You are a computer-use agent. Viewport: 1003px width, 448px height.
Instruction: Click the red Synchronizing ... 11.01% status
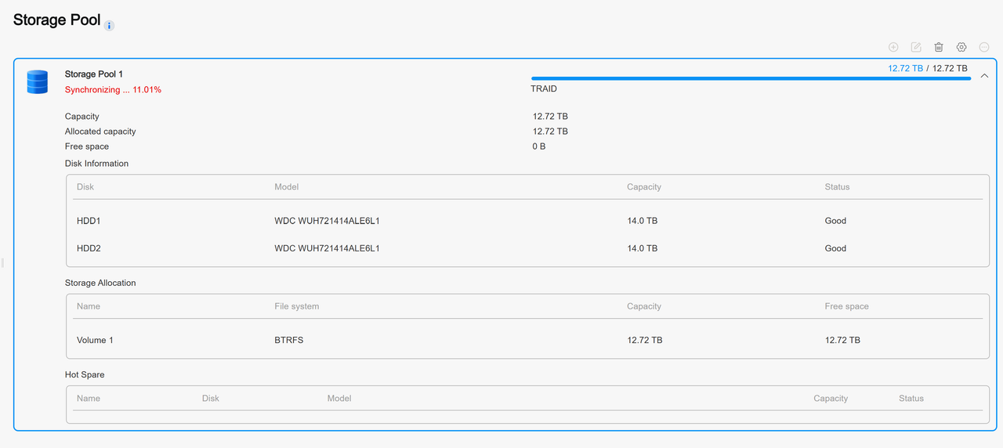[x=113, y=90]
